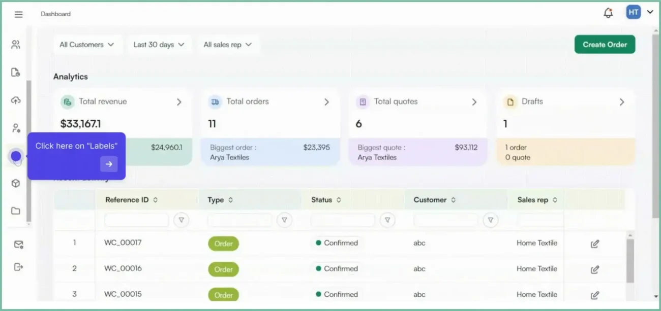Image resolution: width=661 pixels, height=311 pixels.
Task: Click the notification bell icon
Action: click(608, 13)
